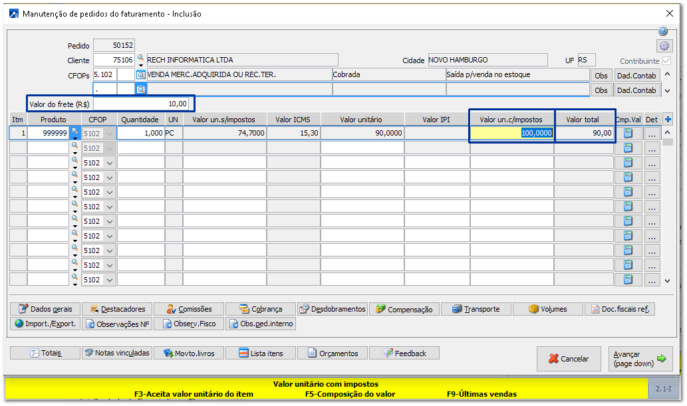Click Avançar (page down) button
The height and width of the screenshot is (406, 687).
click(x=640, y=359)
